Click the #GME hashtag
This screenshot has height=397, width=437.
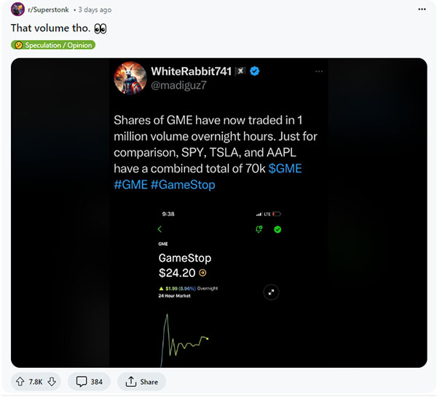[130, 185]
